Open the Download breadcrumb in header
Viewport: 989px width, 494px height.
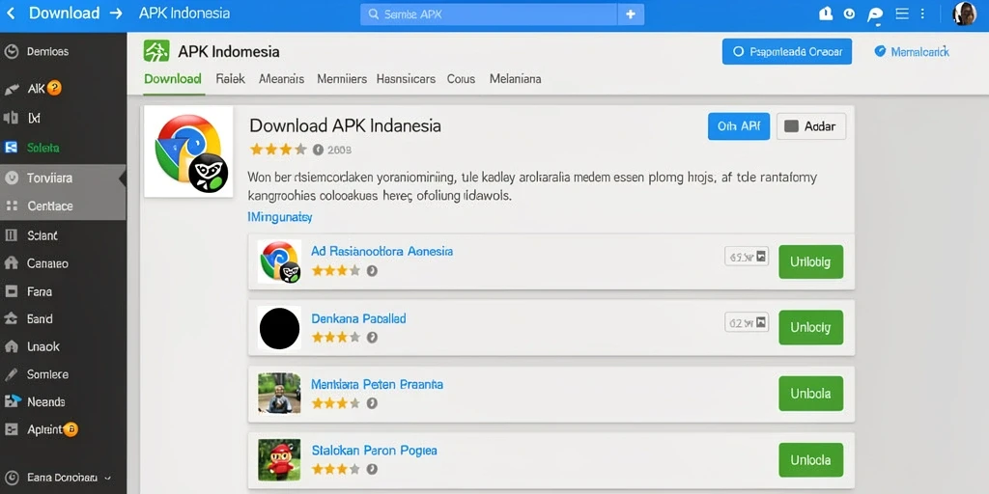(x=65, y=14)
